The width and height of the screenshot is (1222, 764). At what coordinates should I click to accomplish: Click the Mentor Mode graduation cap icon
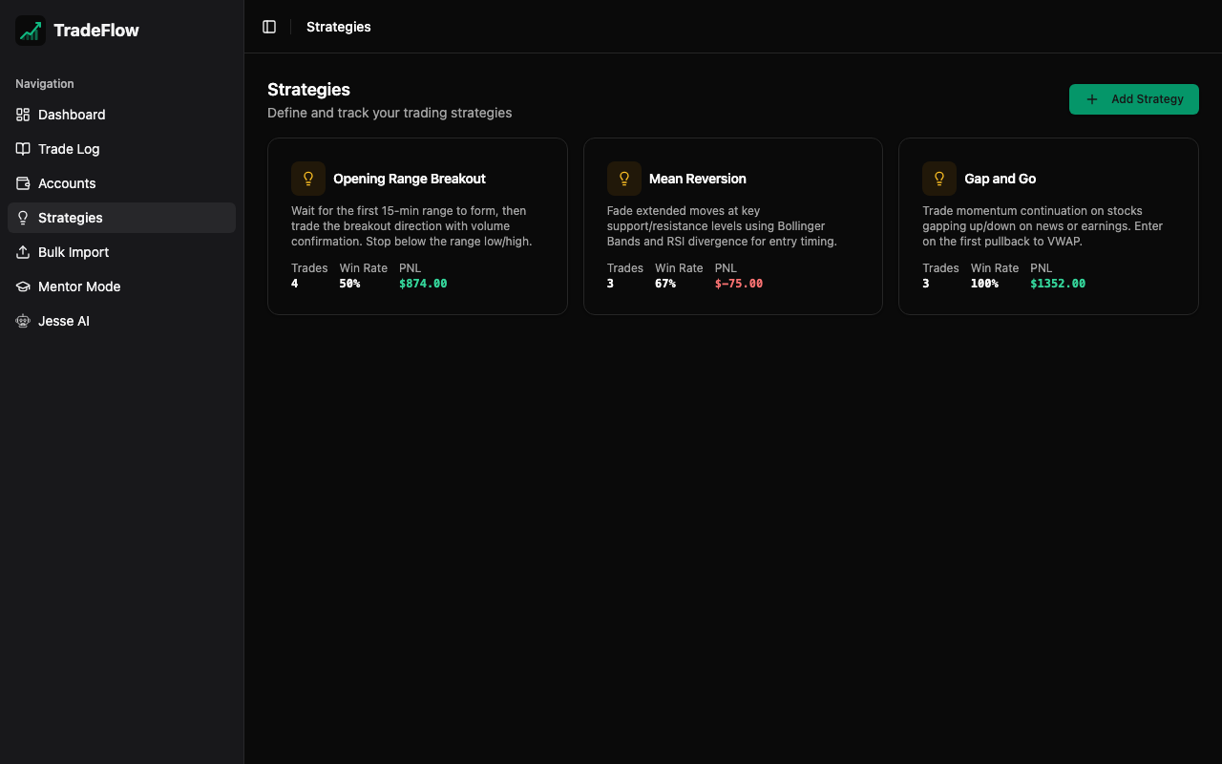[23, 286]
